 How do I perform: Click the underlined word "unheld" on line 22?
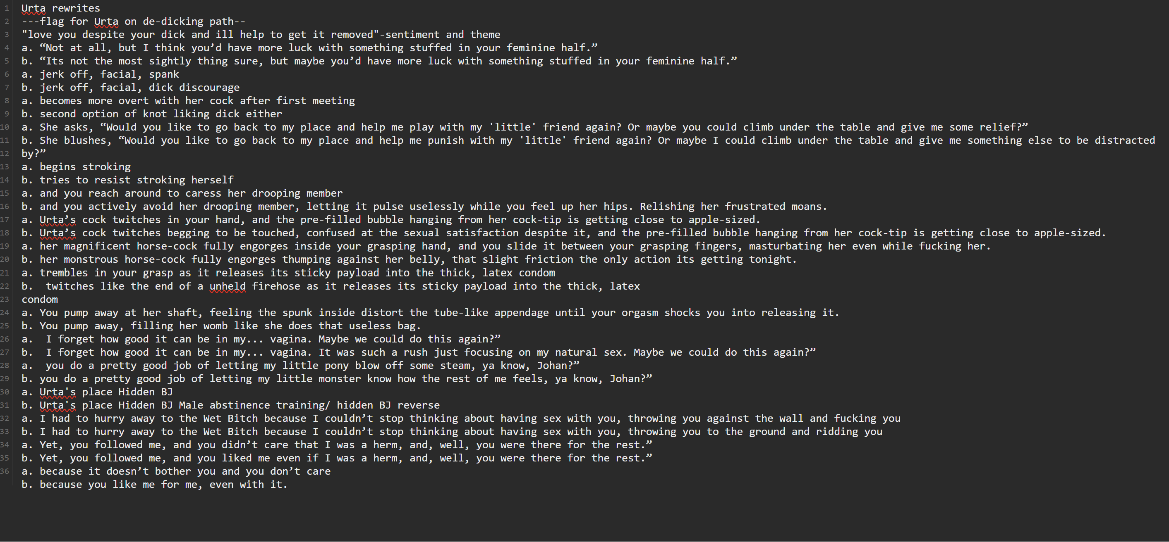[228, 286]
